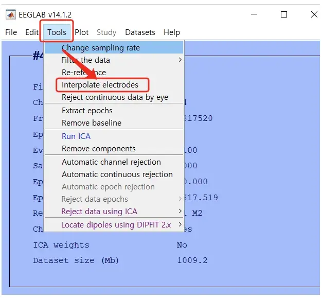This screenshot has height=298, width=322.
Task: Open the Edit menu
Action: pos(32,32)
